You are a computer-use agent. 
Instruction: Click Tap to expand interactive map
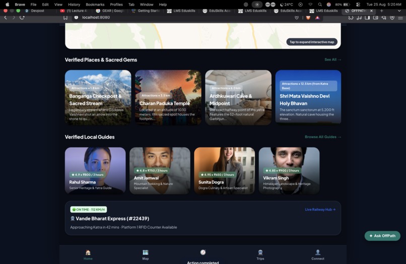point(312,42)
